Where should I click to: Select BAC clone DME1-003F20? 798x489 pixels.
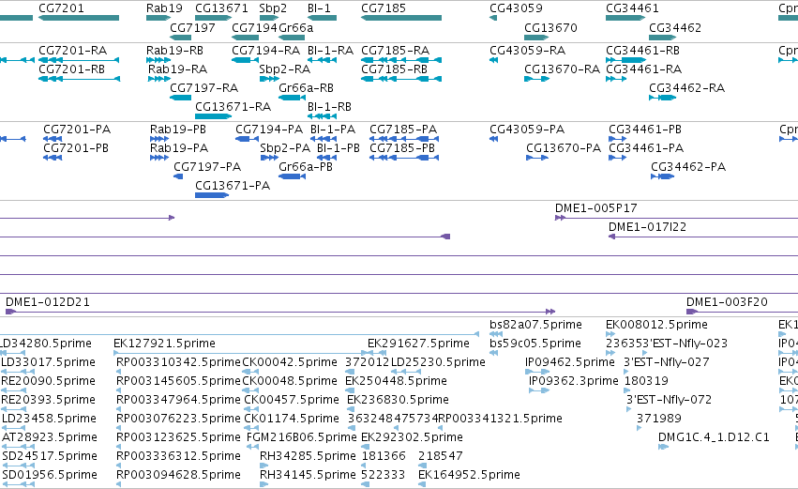click(x=742, y=312)
